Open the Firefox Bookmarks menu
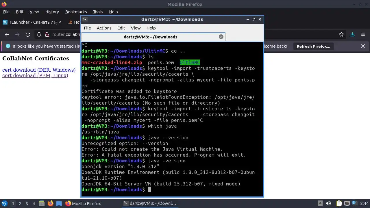 [76, 12]
